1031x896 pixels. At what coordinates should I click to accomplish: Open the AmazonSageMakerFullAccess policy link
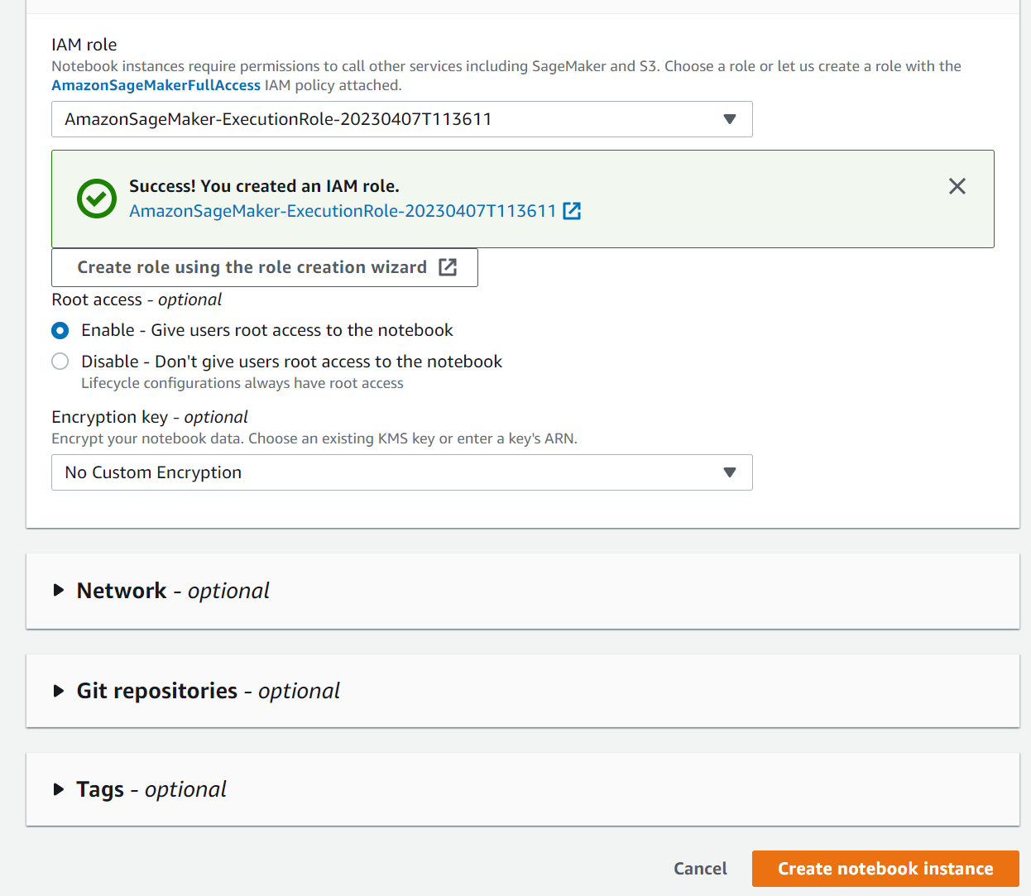tap(156, 84)
